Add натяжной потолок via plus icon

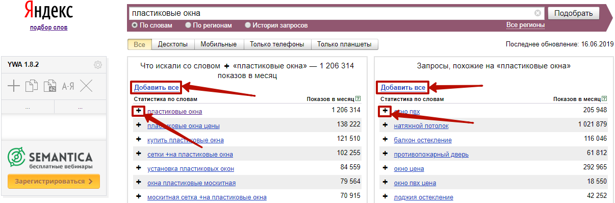point(385,125)
